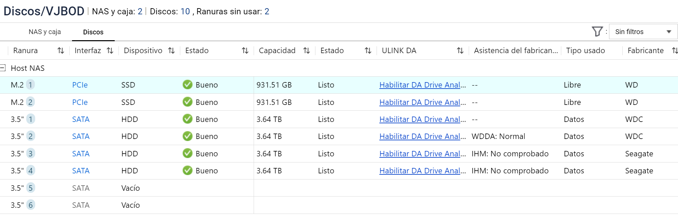Click green Bueno status icon for M.2 1
Screen dimensions: 678x218
(187, 85)
